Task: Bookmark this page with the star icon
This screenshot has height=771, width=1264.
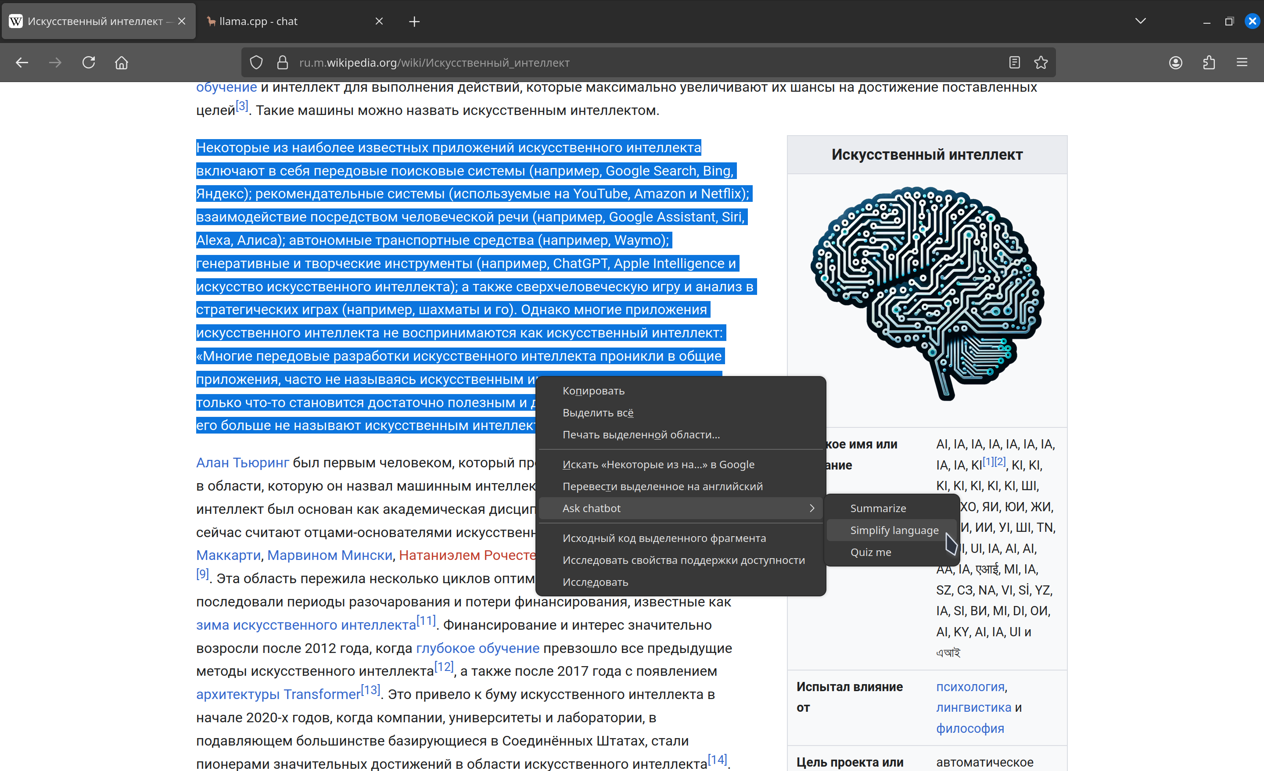Action: [1041, 63]
